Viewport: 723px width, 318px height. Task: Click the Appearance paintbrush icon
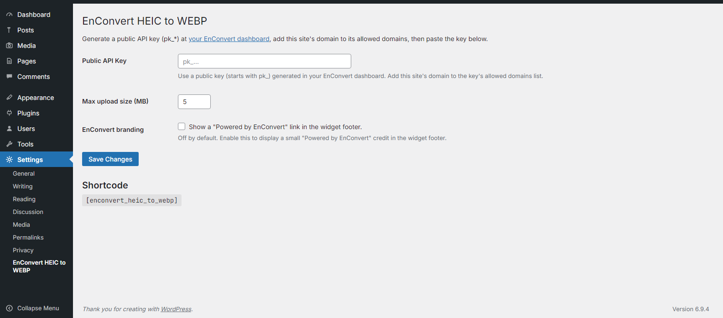tap(9, 98)
